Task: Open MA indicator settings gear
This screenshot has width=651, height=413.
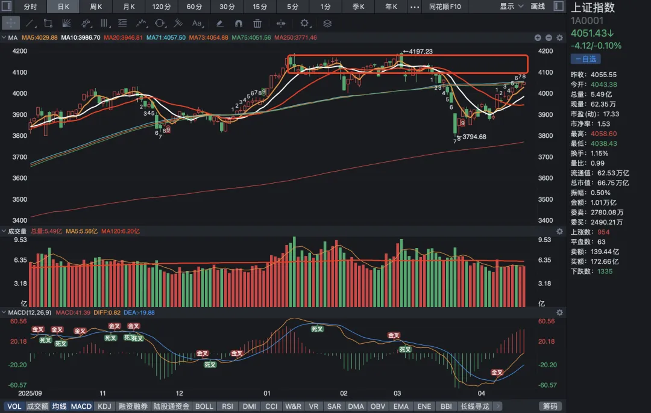Action: pyautogui.click(x=559, y=38)
